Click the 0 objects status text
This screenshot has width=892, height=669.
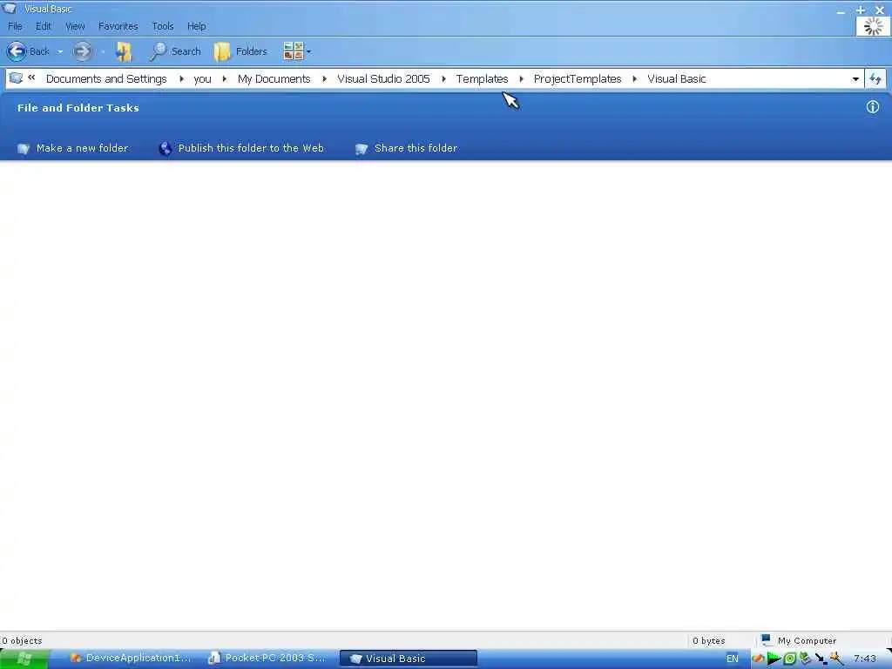[22, 640]
